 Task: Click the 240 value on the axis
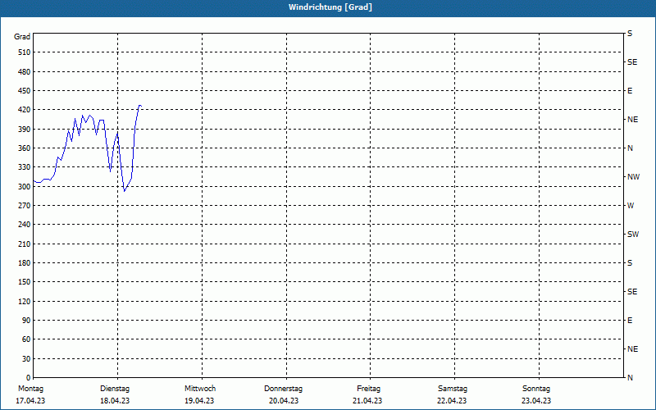tap(25, 225)
